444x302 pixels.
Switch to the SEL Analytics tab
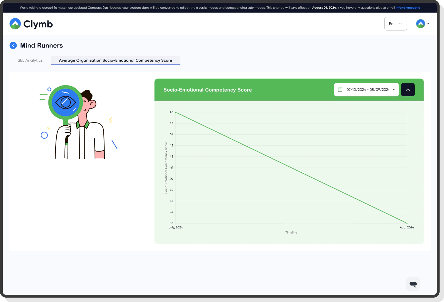[30, 60]
